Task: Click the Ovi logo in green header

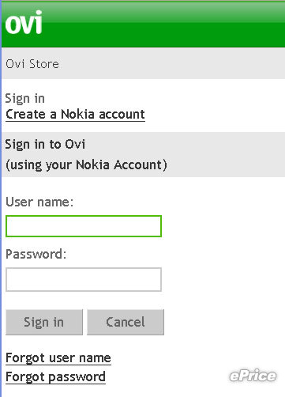Action: (x=24, y=22)
